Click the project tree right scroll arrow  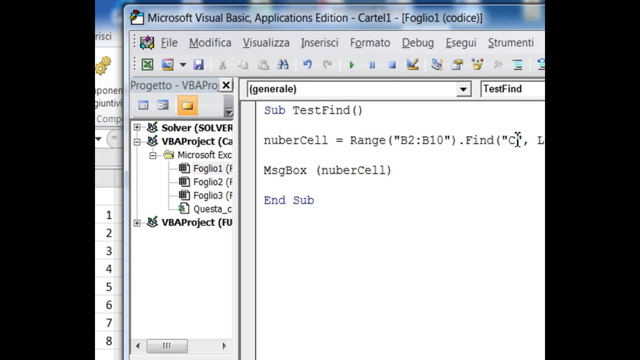click(x=224, y=346)
